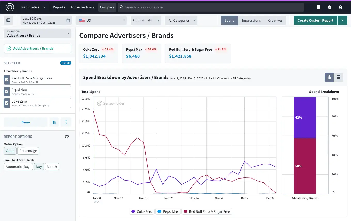Click the US flag icon
351x221 pixels.
(x=82, y=20)
